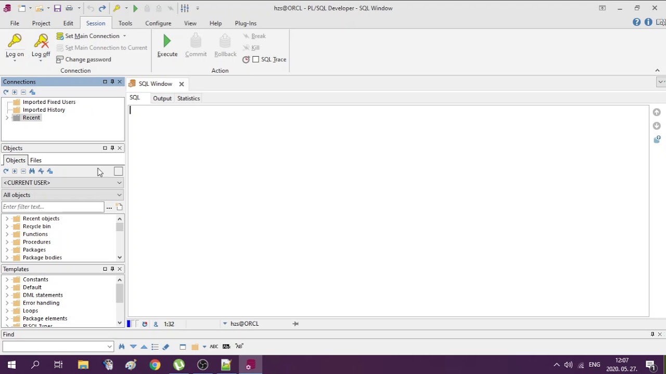Click the Print icon in quick toolbar
The height and width of the screenshot is (374, 666).
click(70, 8)
